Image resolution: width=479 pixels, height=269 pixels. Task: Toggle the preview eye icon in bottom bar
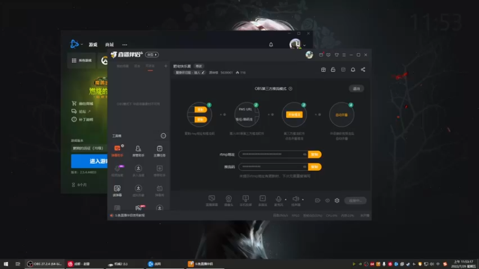(328, 200)
